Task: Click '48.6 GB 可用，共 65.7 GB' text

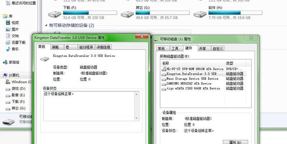Action: [x=157, y=18]
